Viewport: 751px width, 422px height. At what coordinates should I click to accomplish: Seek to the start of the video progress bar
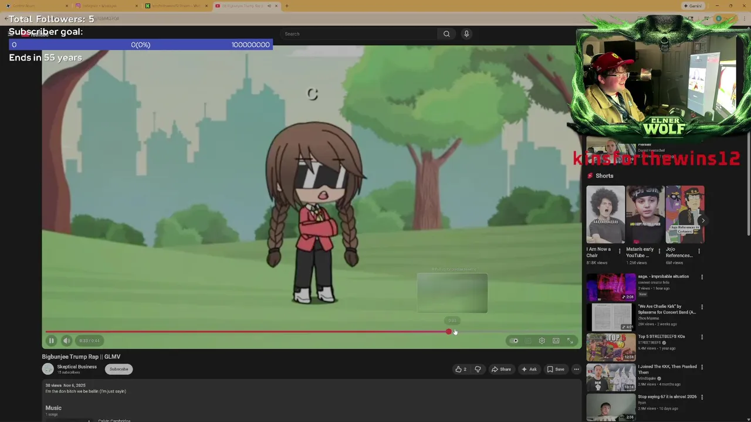(x=47, y=332)
